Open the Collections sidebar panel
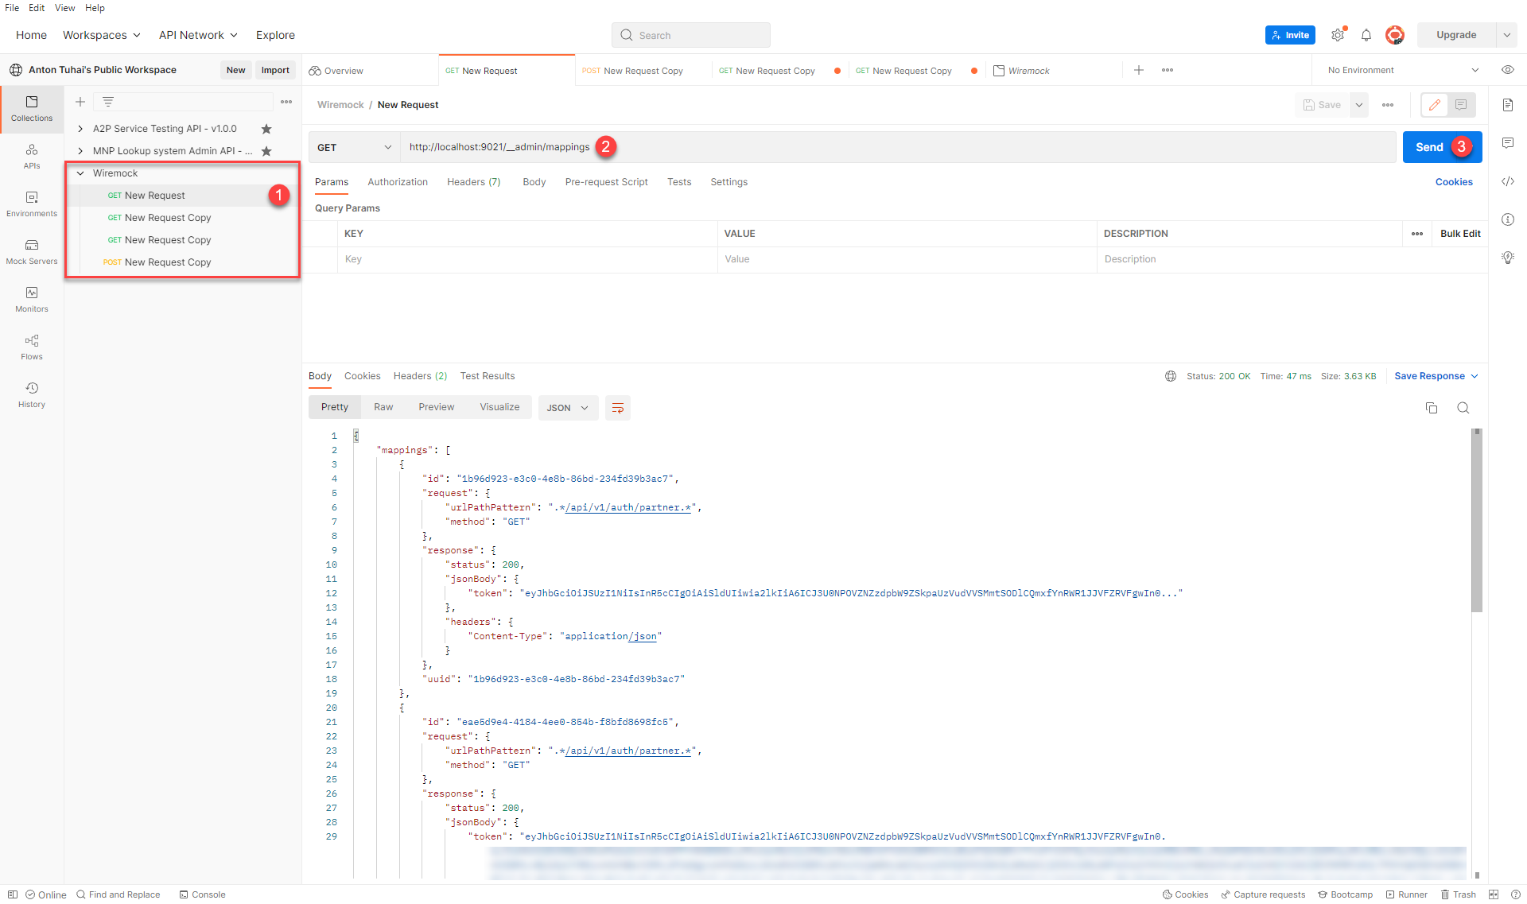 tap(32, 108)
